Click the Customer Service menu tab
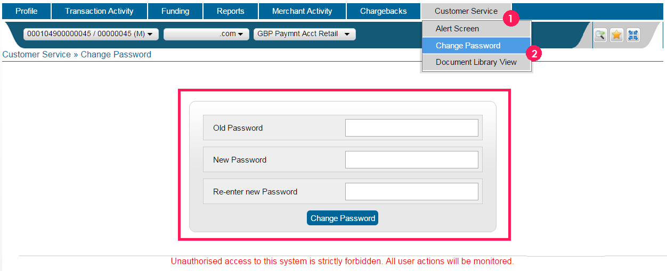 [x=466, y=11]
